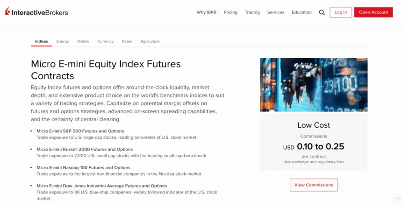
Task: Click the search magnifier icon
Action: (322, 13)
